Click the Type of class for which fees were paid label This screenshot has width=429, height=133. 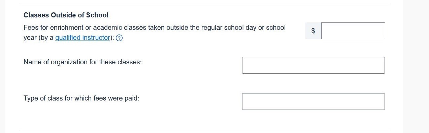pyautogui.click(x=81, y=98)
